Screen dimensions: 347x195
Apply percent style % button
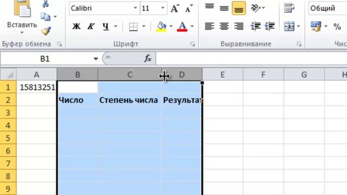pyautogui.click(x=337, y=27)
